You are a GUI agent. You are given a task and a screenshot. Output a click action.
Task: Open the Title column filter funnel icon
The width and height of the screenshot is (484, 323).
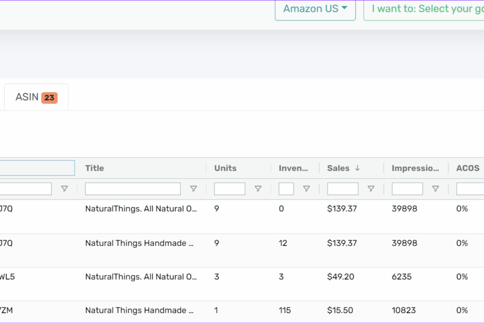[x=194, y=188]
